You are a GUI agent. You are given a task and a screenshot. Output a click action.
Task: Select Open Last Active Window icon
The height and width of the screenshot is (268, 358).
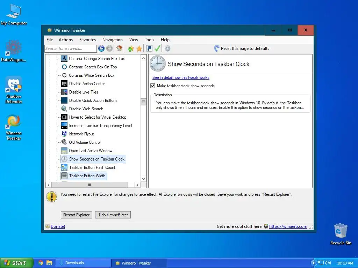point(64,151)
